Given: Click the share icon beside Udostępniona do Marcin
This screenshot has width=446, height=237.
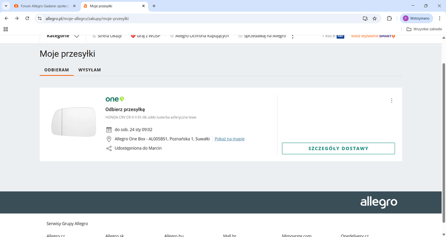Looking at the screenshot, I should click(x=109, y=148).
